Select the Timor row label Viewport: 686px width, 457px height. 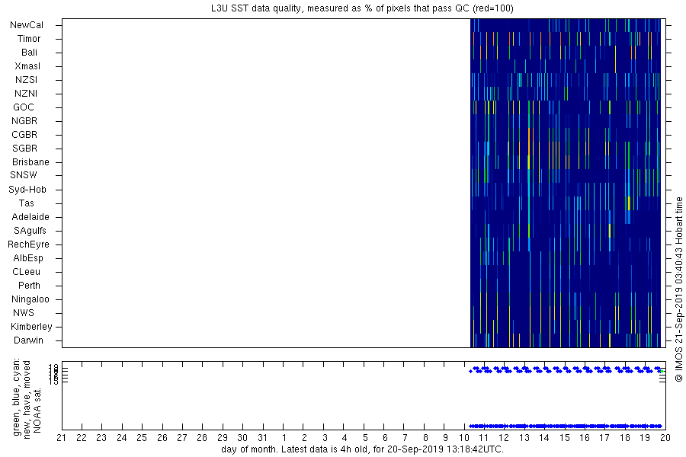click(29, 39)
